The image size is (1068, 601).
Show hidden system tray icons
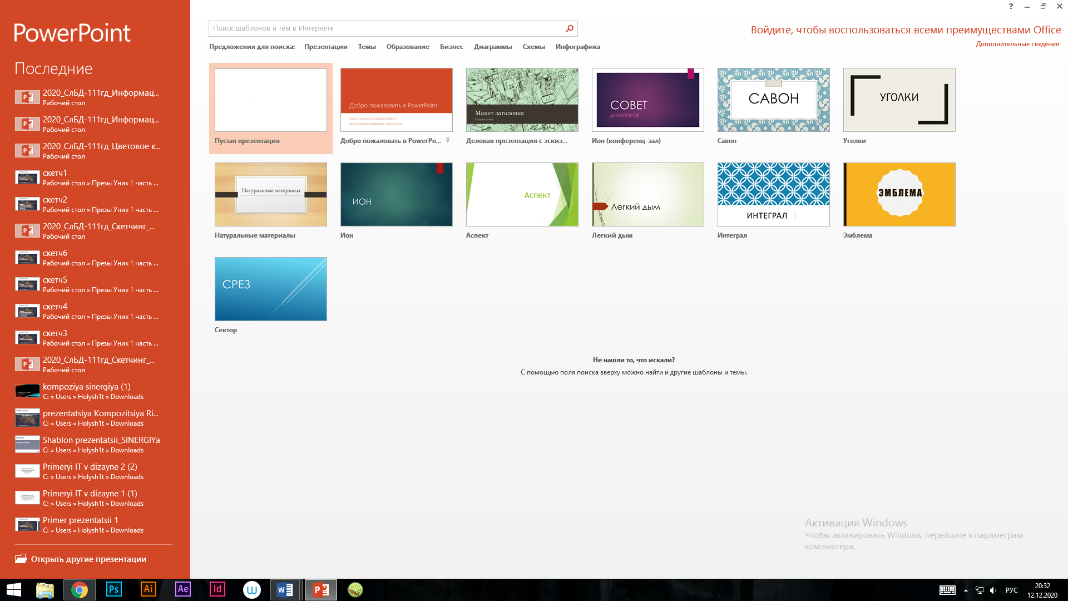click(x=966, y=590)
